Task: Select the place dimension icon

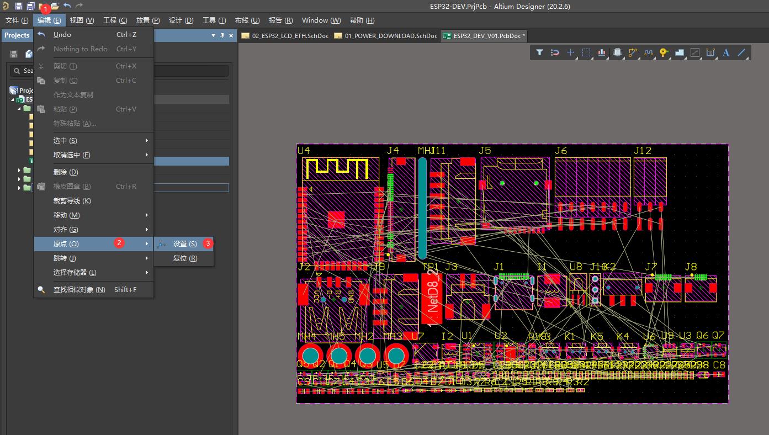Action: click(710, 52)
